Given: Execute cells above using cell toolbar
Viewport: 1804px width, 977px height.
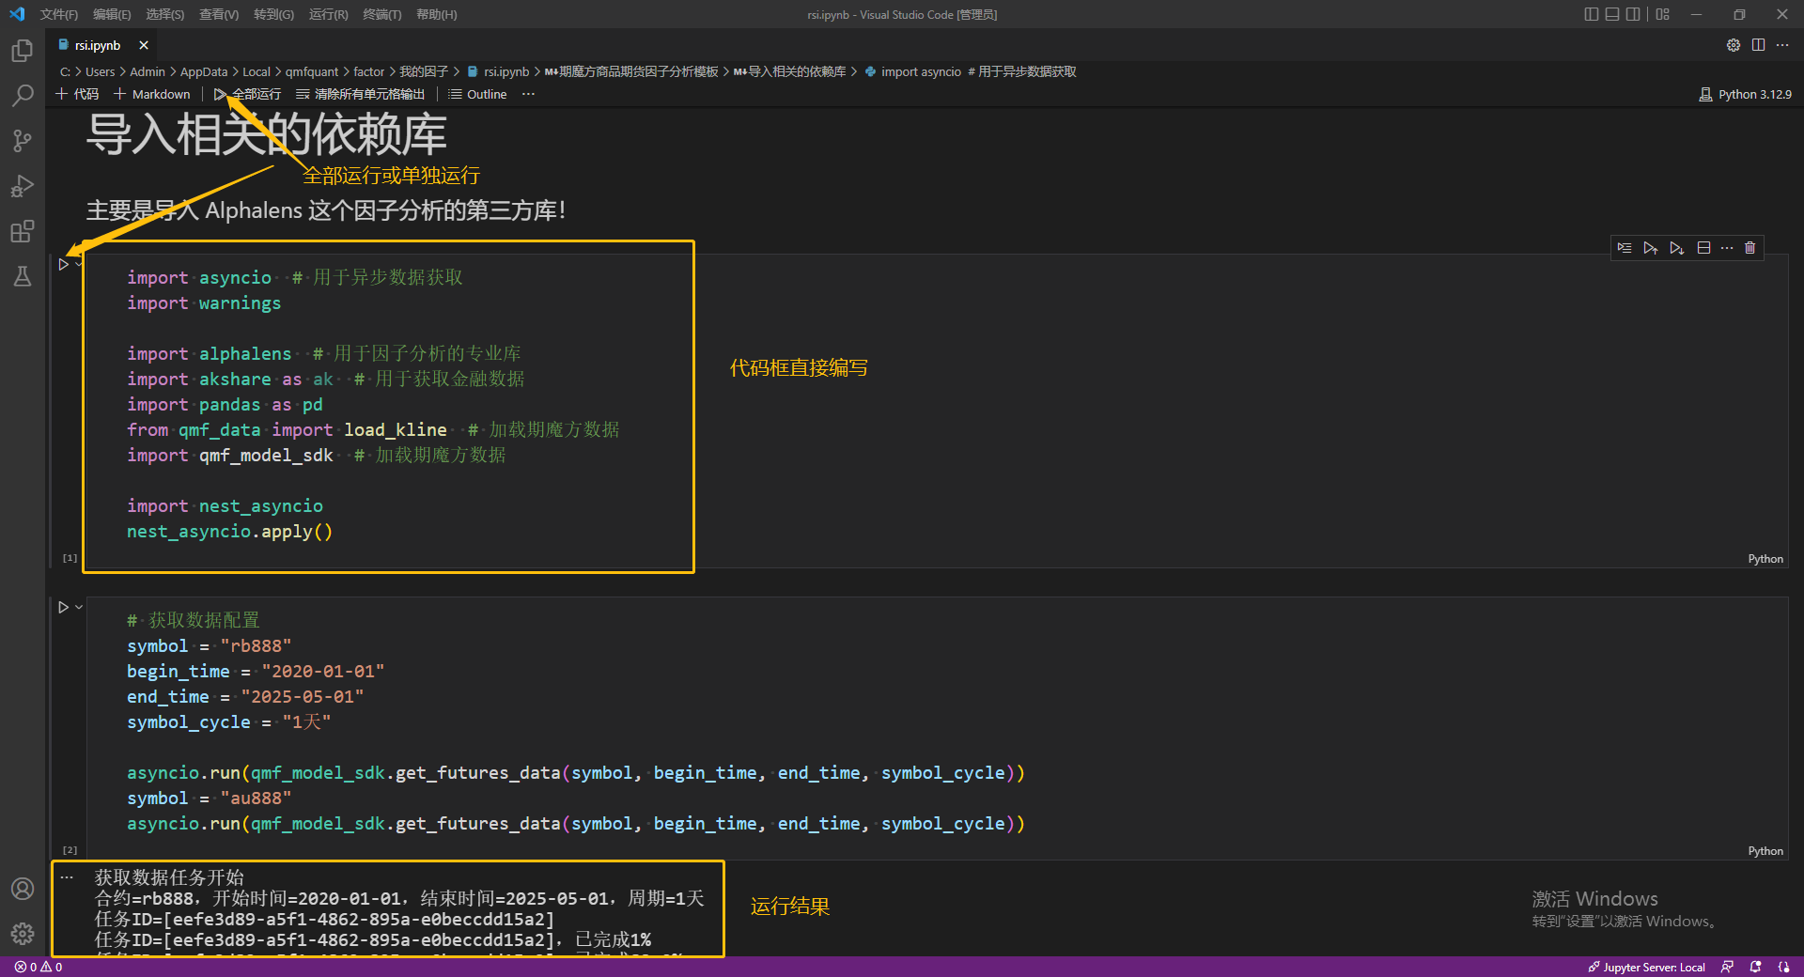Looking at the screenshot, I should click(x=1651, y=248).
